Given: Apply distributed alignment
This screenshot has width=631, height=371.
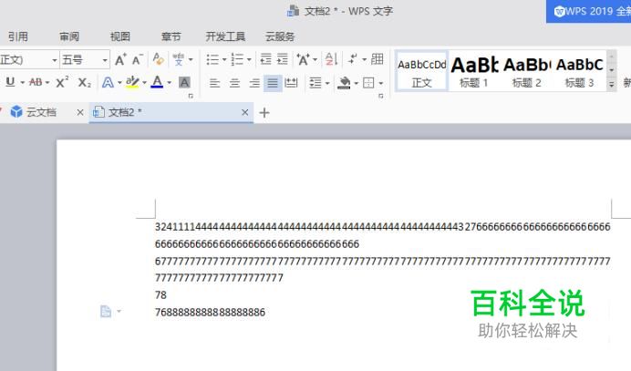Looking at the screenshot, I should point(291,83).
